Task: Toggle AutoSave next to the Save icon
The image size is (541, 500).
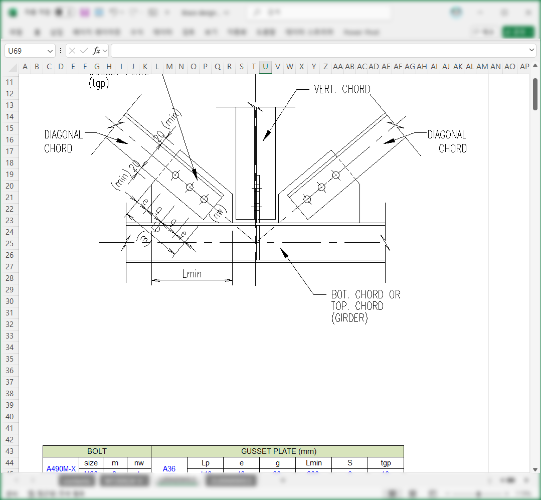Action: pyautogui.click(x=59, y=11)
